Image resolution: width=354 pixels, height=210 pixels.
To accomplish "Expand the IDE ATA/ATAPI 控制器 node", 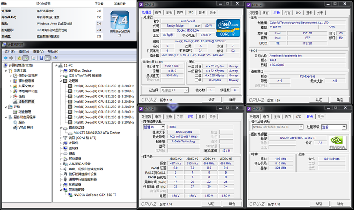I will point(60,75).
